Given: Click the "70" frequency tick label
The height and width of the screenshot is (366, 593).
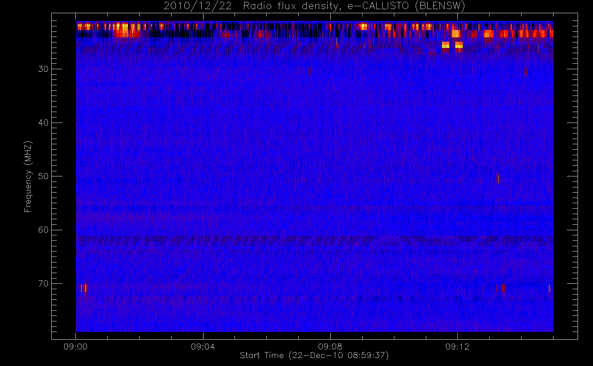Looking at the screenshot, I should click(43, 284).
